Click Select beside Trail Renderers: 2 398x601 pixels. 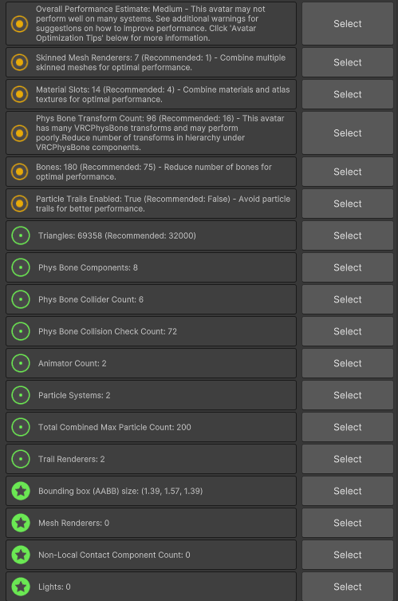(x=348, y=459)
